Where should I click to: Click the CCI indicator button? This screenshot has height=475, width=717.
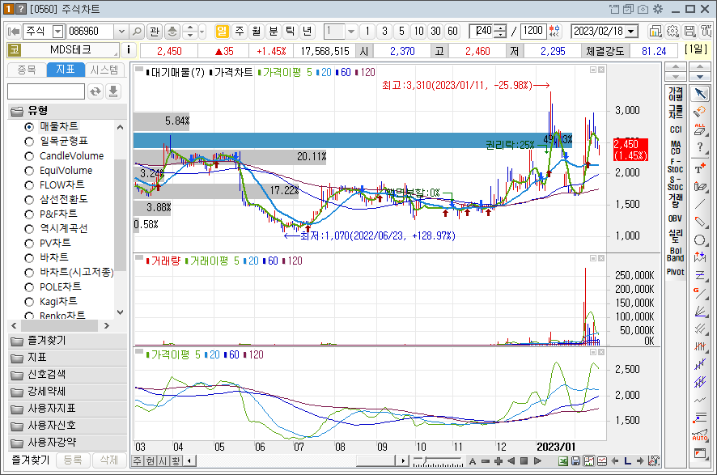[676, 129]
